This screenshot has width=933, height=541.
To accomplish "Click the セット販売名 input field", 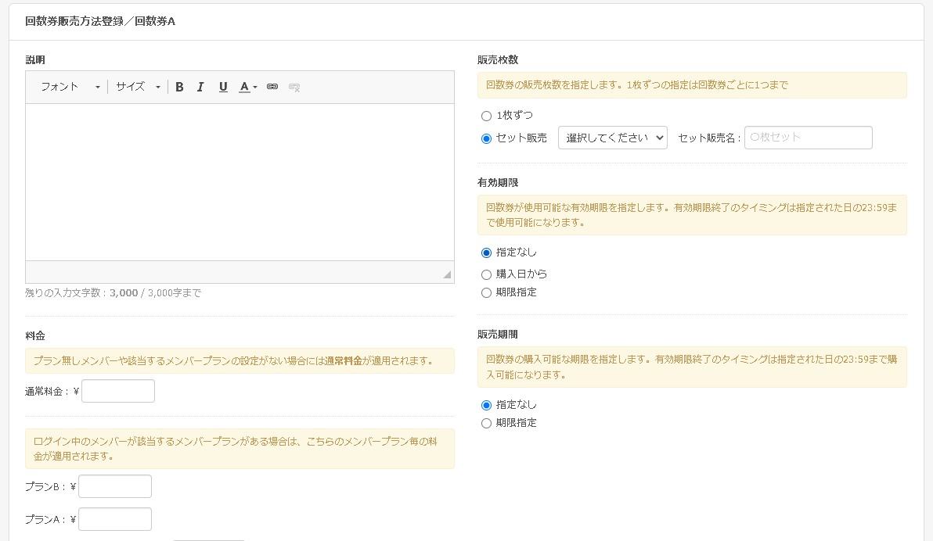I will (808, 138).
